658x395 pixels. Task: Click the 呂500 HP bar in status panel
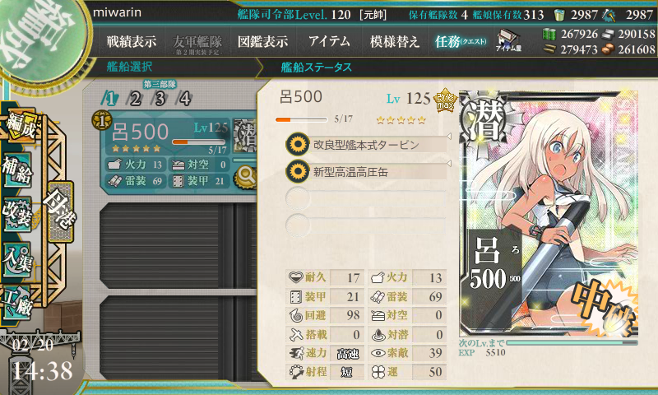[x=301, y=119]
